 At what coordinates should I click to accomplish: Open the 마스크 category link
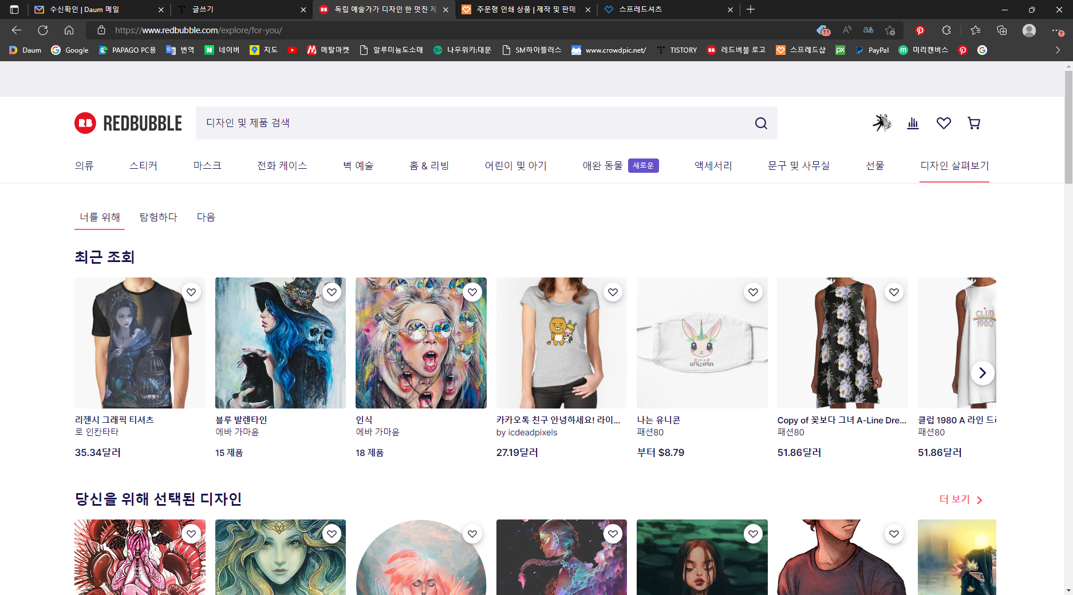click(x=207, y=166)
